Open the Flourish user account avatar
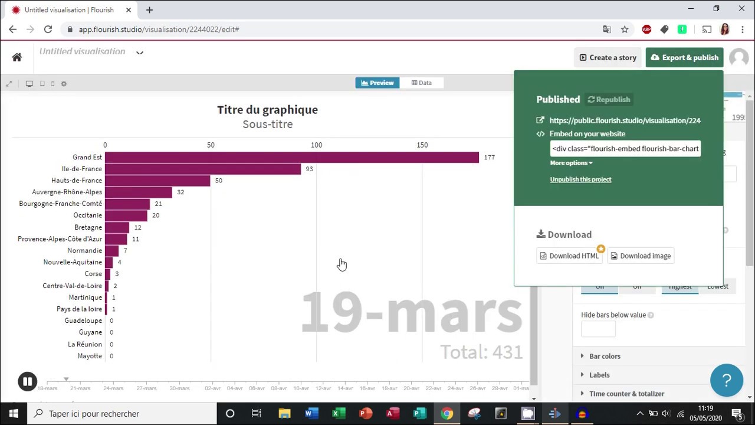 pyautogui.click(x=738, y=57)
